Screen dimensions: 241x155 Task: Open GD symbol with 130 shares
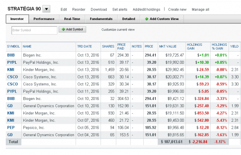click(10, 106)
